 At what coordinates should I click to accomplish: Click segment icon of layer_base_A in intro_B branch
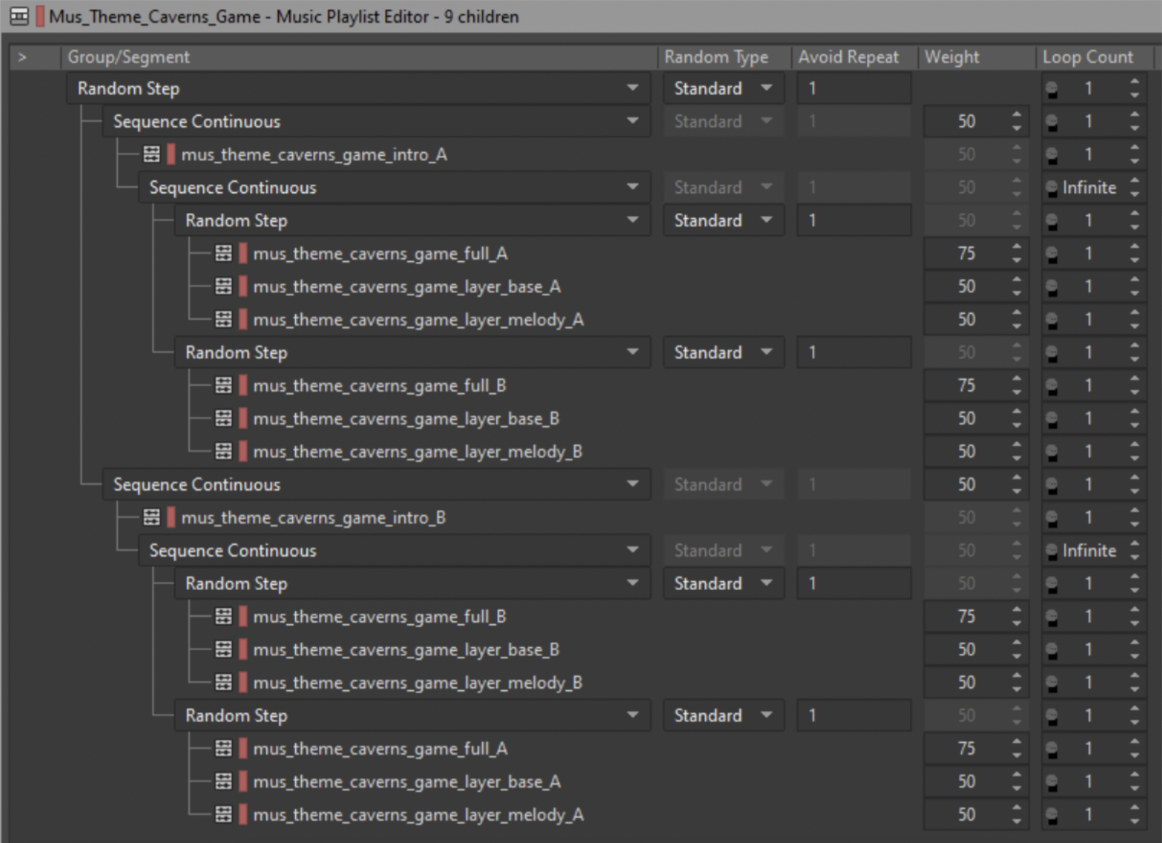[x=223, y=782]
